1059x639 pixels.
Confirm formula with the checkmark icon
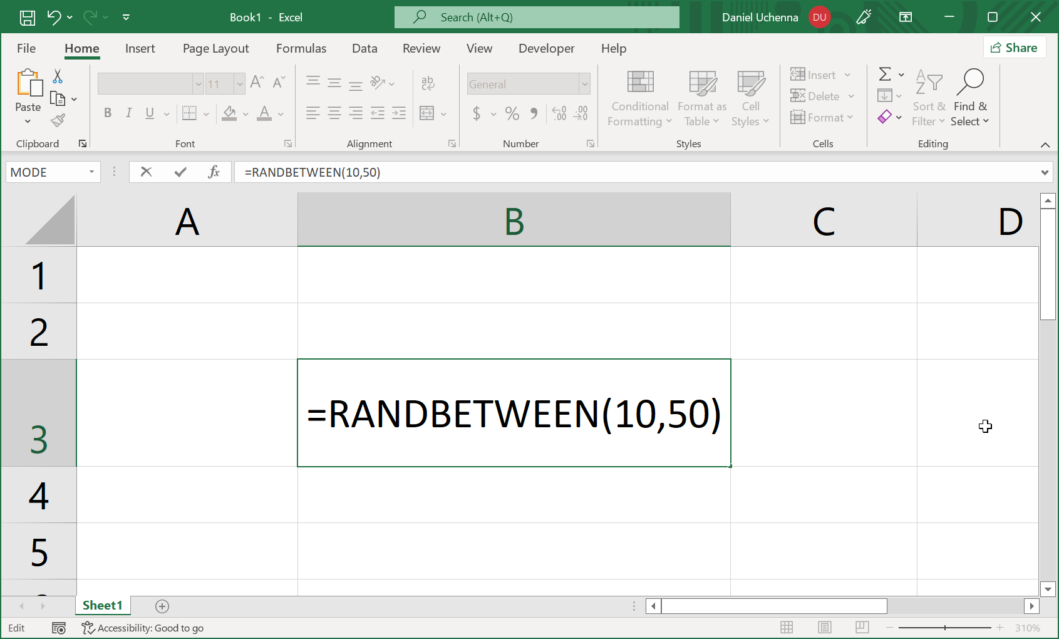pyautogui.click(x=180, y=172)
